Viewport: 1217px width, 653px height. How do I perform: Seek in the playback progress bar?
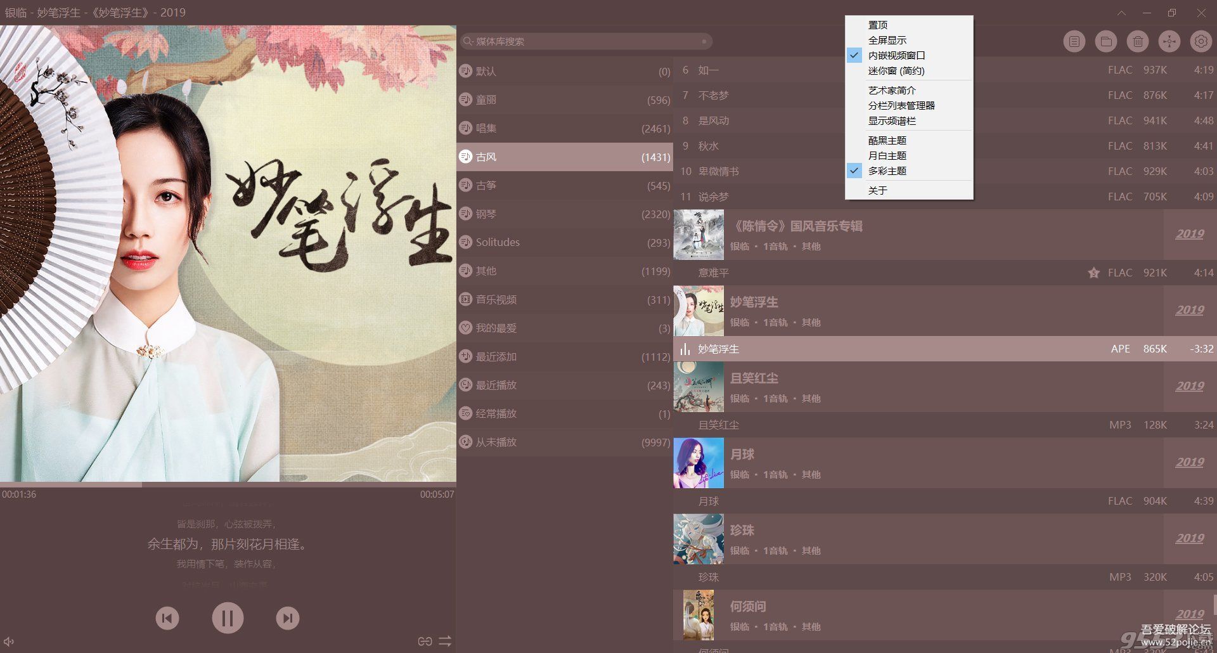point(228,484)
